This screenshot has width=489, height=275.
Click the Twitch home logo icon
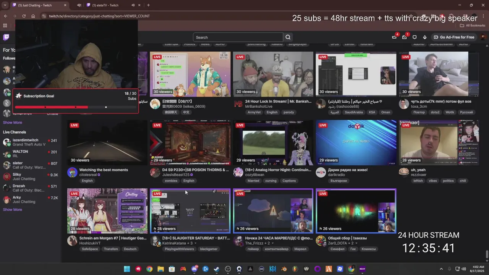click(x=6, y=37)
